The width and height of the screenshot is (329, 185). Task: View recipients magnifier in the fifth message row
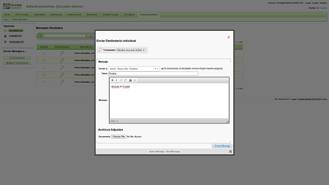[x=62, y=82]
